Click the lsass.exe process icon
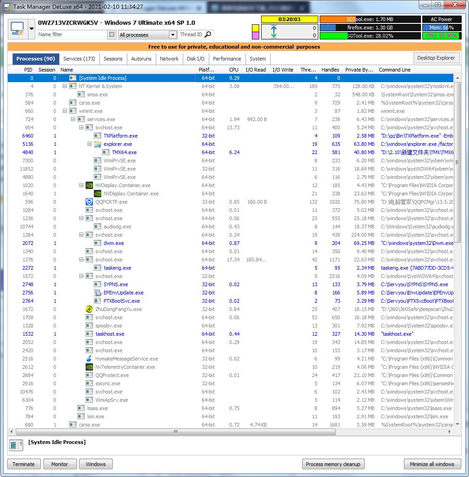This screenshot has width=469, height=477. [x=81, y=408]
